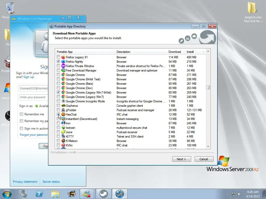266x199 pixels.
Task: Click the Juice icon
Action: click(63, 132)
